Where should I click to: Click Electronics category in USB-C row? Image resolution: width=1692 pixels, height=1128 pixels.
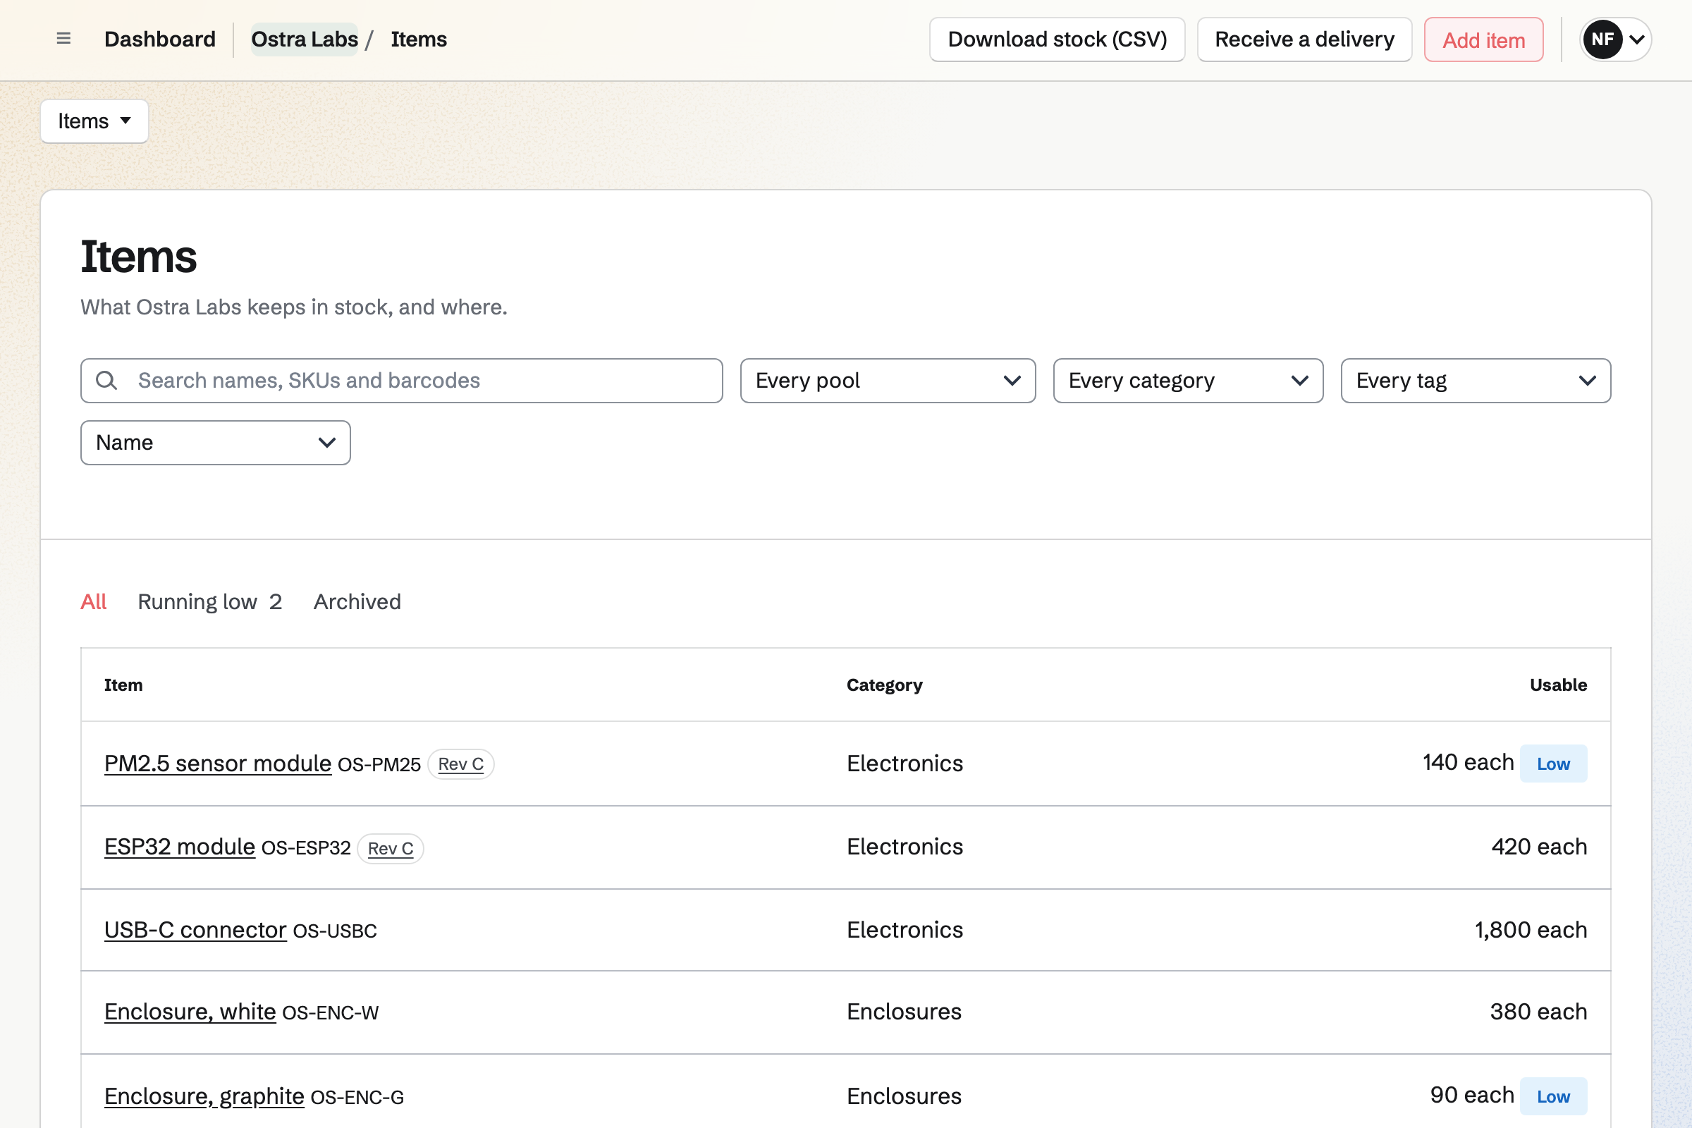(x=905, y=929)
